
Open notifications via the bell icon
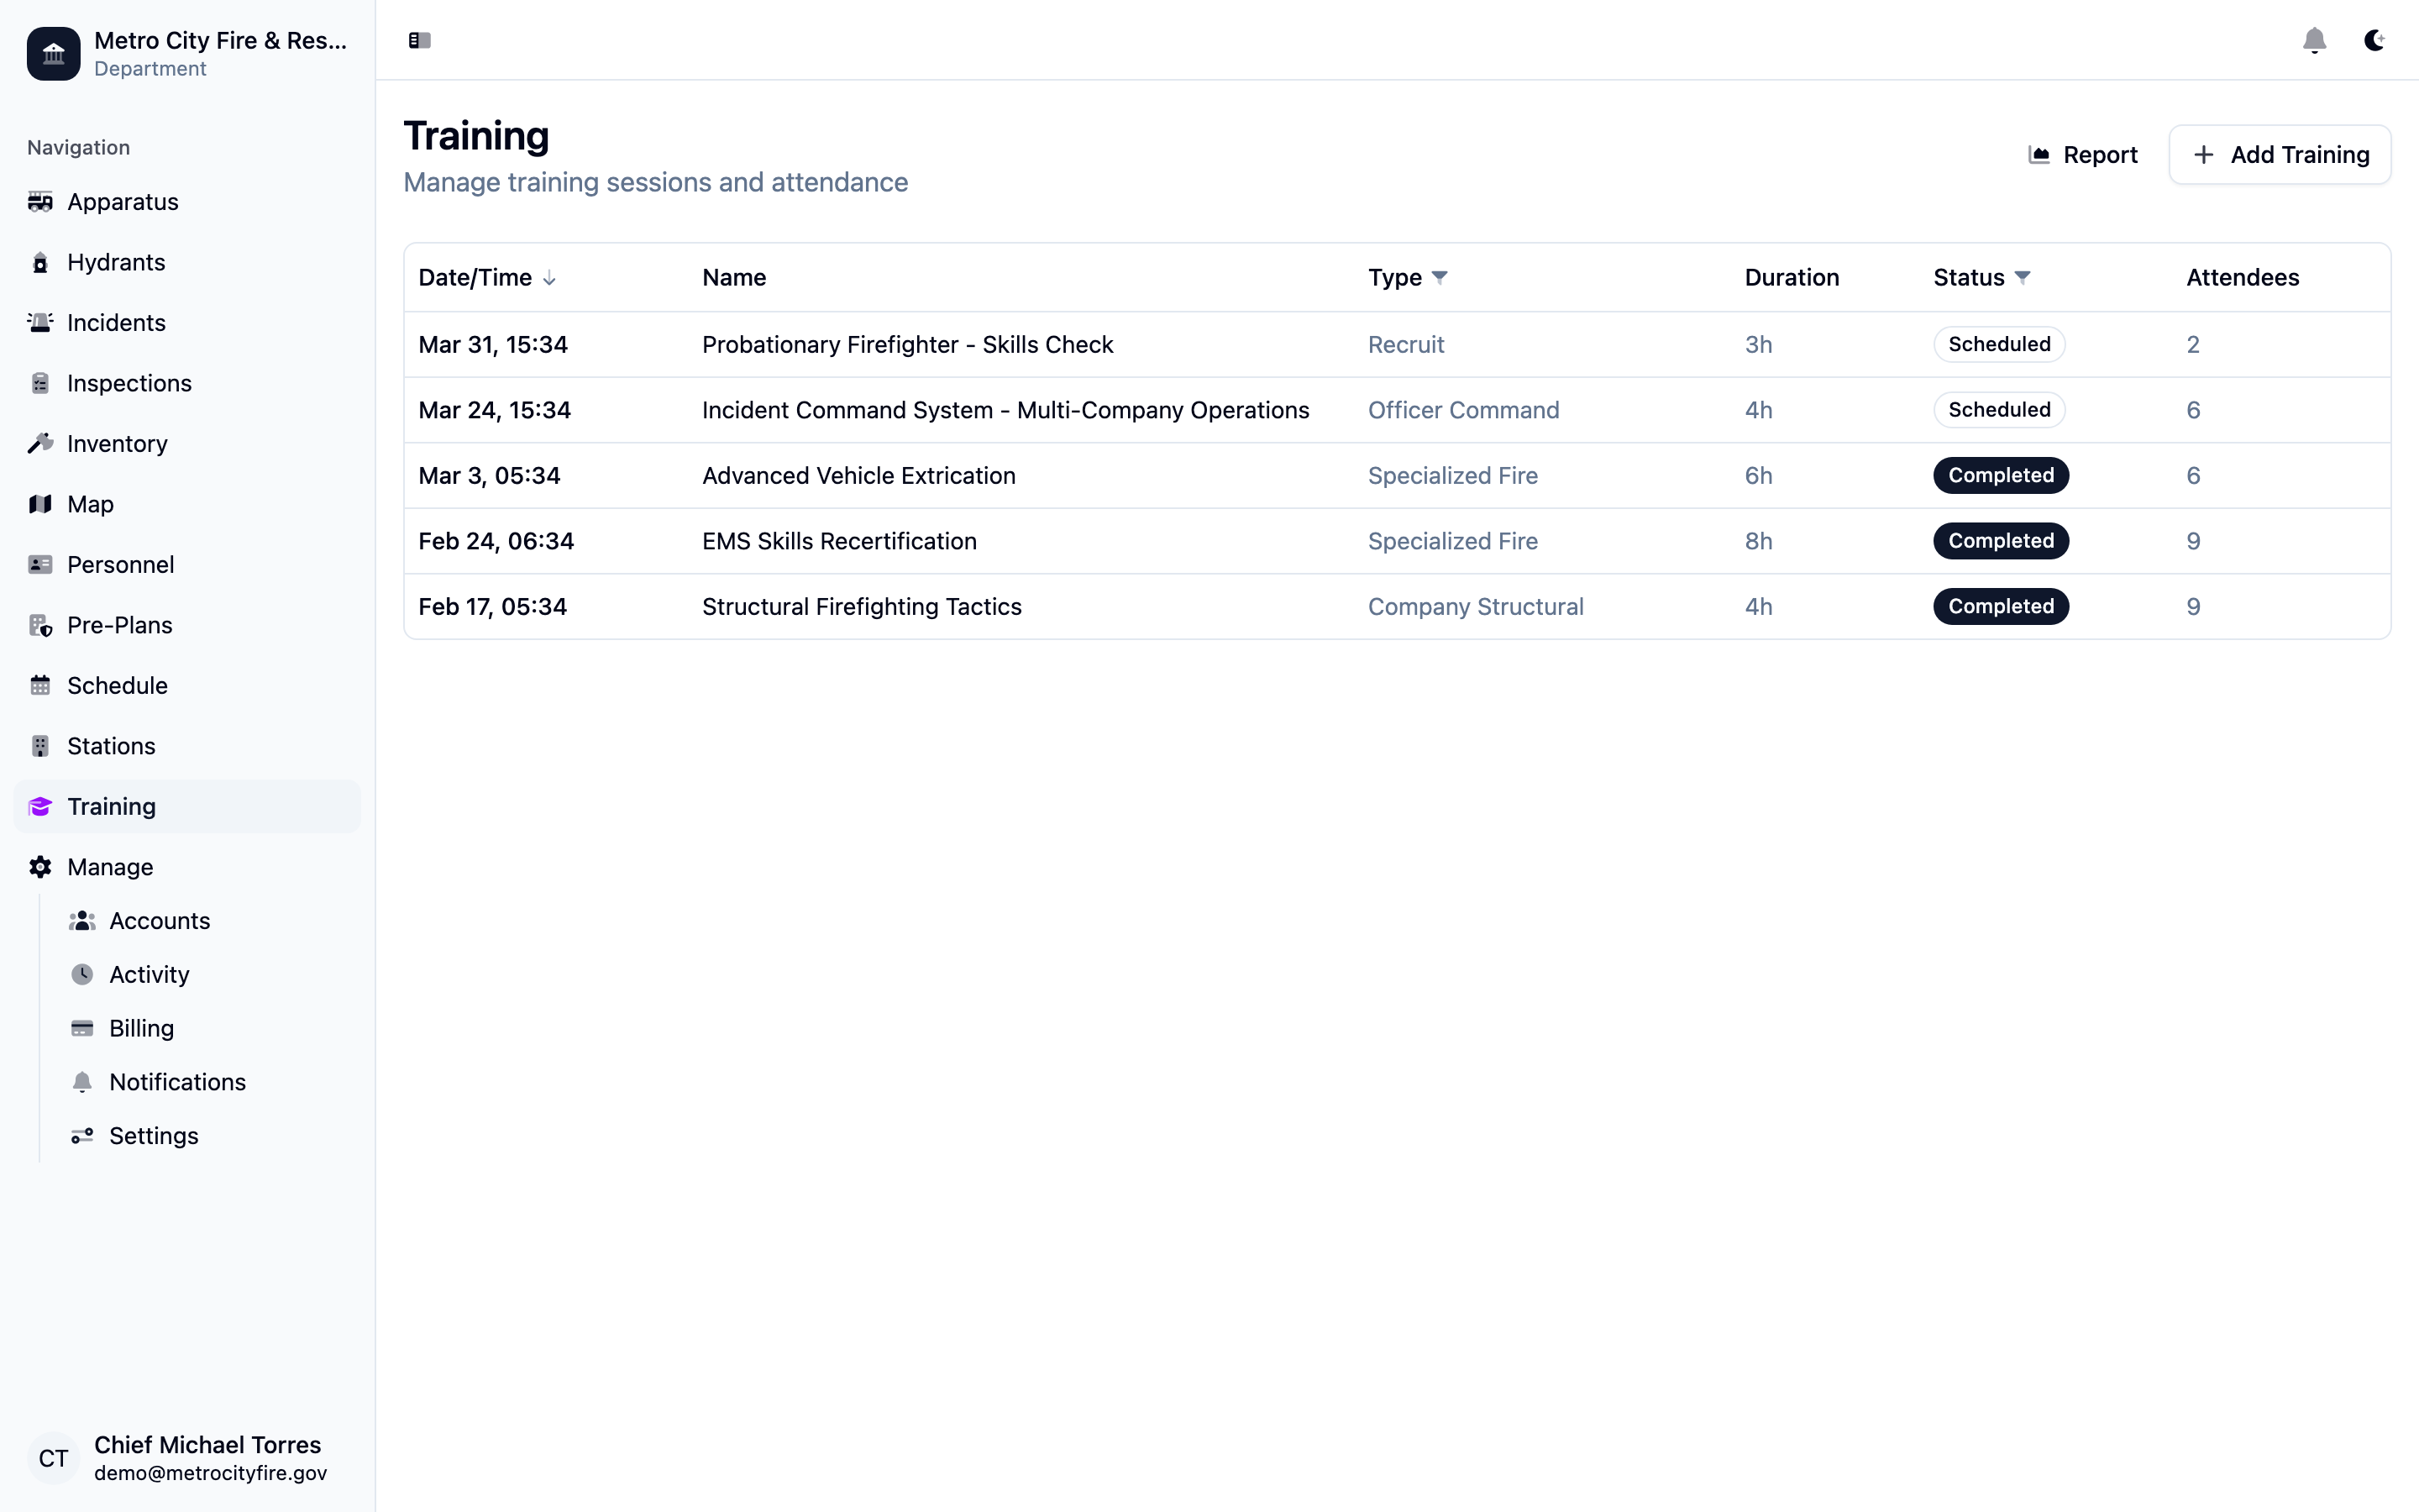2314,41
